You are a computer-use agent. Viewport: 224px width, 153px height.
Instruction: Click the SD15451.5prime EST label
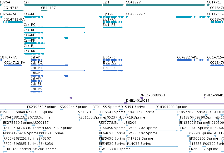(x=132, y=107)
